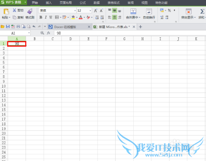Copy selection with the 复制 icon
The width and height of the screenshot is (206, 161).
(x=14, y=17)
